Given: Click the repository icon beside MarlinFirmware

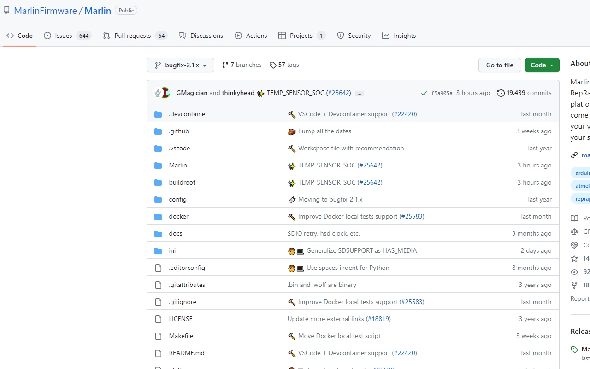Looking at the screenshot, I should [x=6, y=10].
